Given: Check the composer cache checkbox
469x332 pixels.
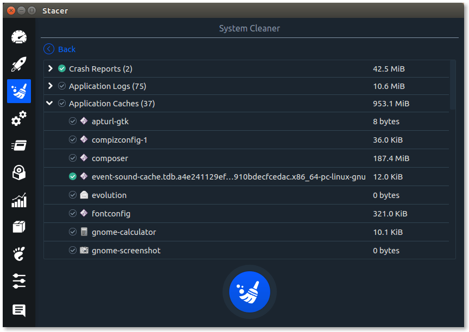Looking at the screenshot, I should click(73, 158).
